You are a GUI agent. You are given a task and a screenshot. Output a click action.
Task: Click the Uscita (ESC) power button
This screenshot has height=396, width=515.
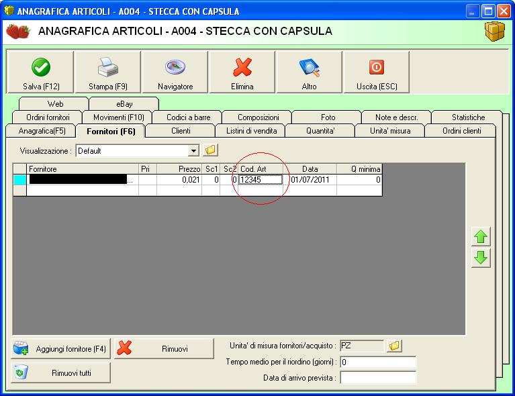tap(377, 72)
